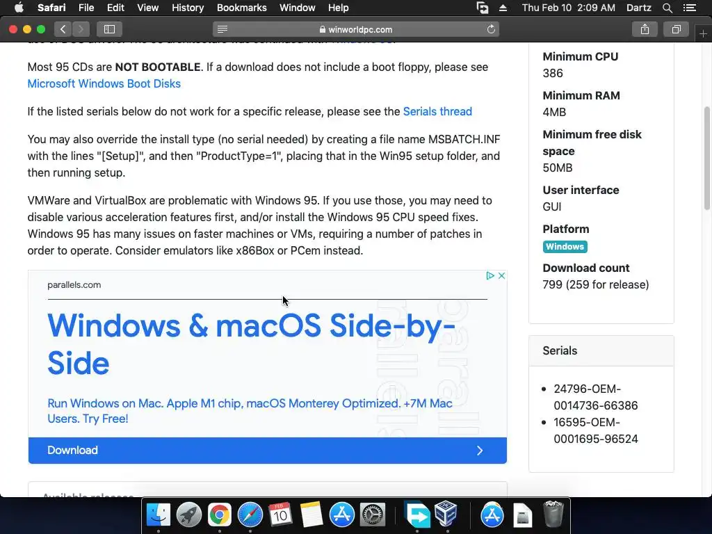This screenshot has width=712, height=534.
Task: Click the User interface GUI value
Action: 551,207
